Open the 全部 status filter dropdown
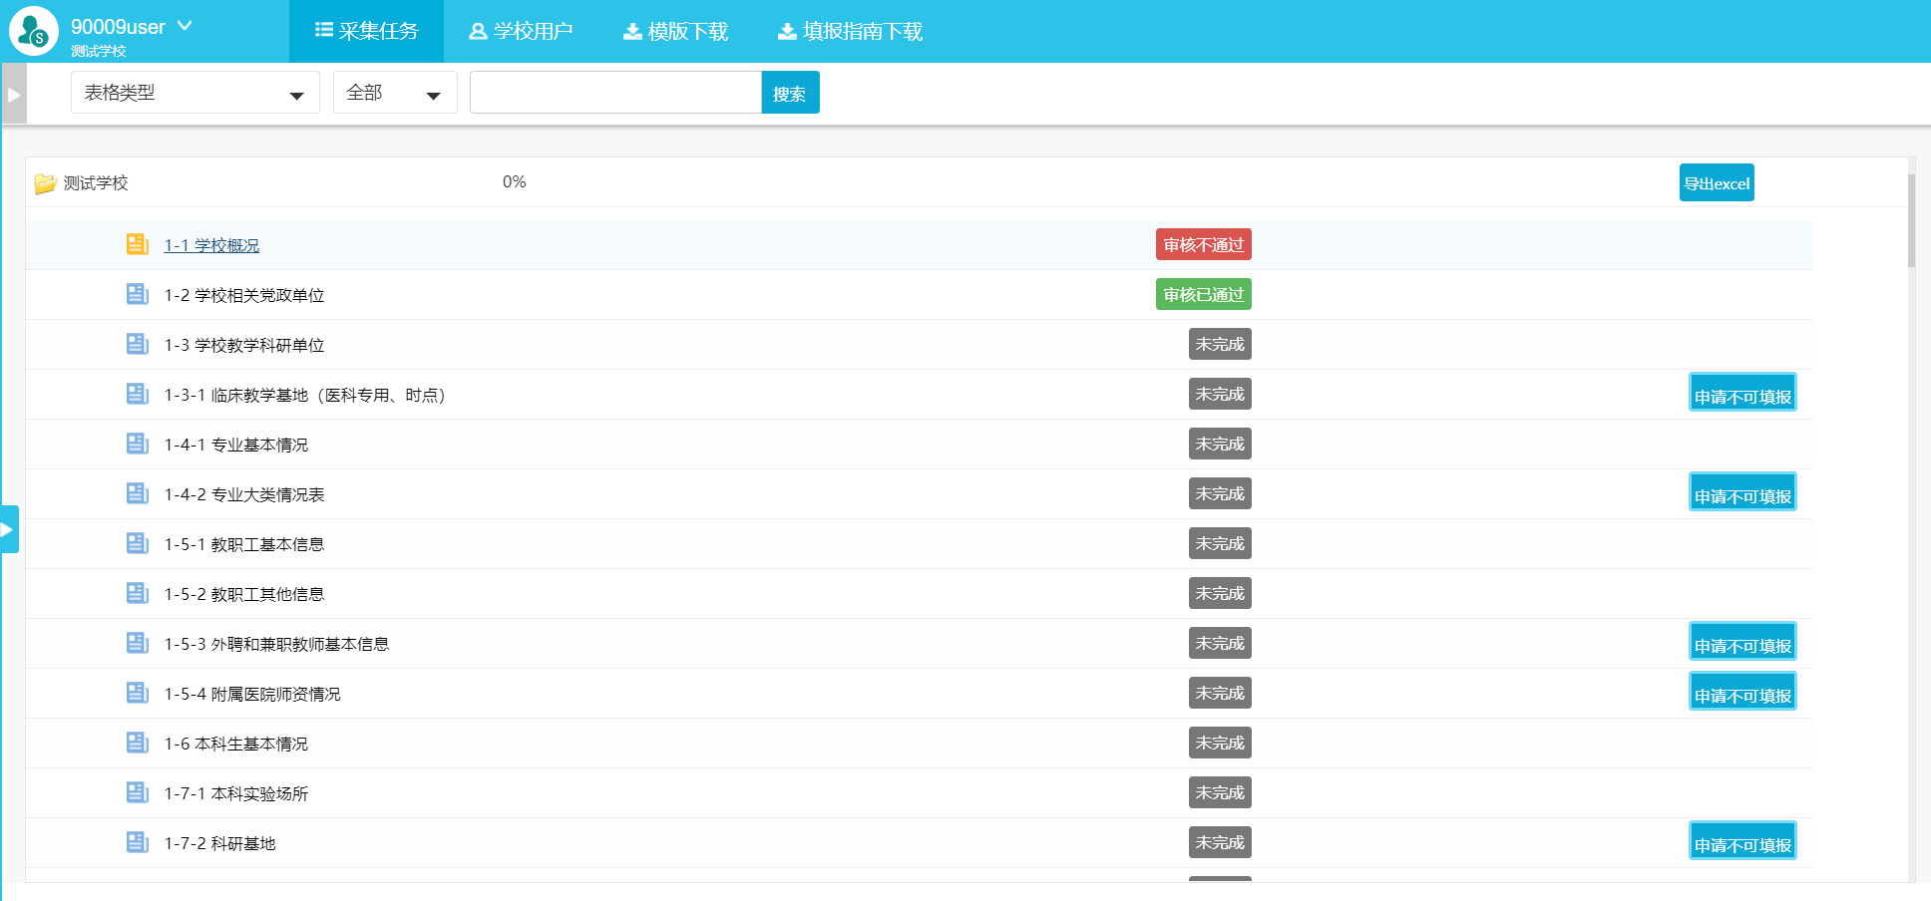 click(395, 93)
